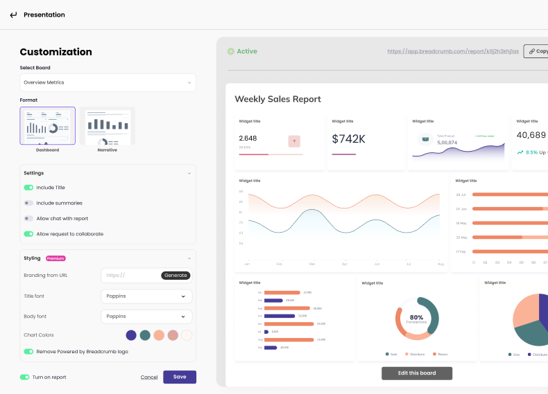Click the pink Premium badge
The height and width of the screenshot is (394, 548).
pos(55,258)
